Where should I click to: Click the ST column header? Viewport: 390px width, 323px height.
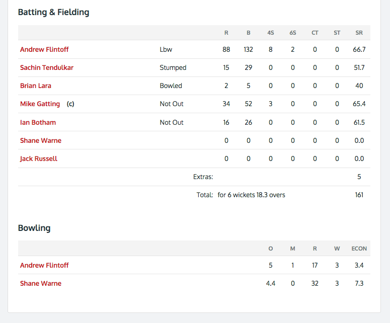pos(337,33)
